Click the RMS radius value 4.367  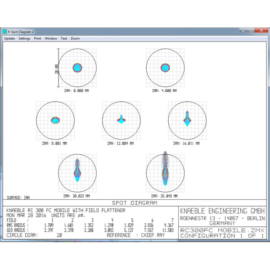click(169, 225)
